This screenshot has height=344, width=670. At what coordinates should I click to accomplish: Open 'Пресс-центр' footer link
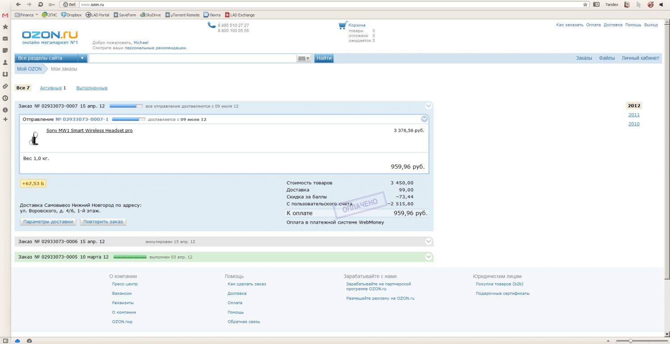click(x=125, y=284)
